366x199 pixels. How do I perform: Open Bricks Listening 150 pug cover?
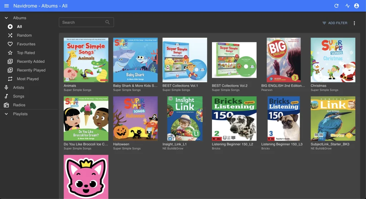(x=283, y=118)
